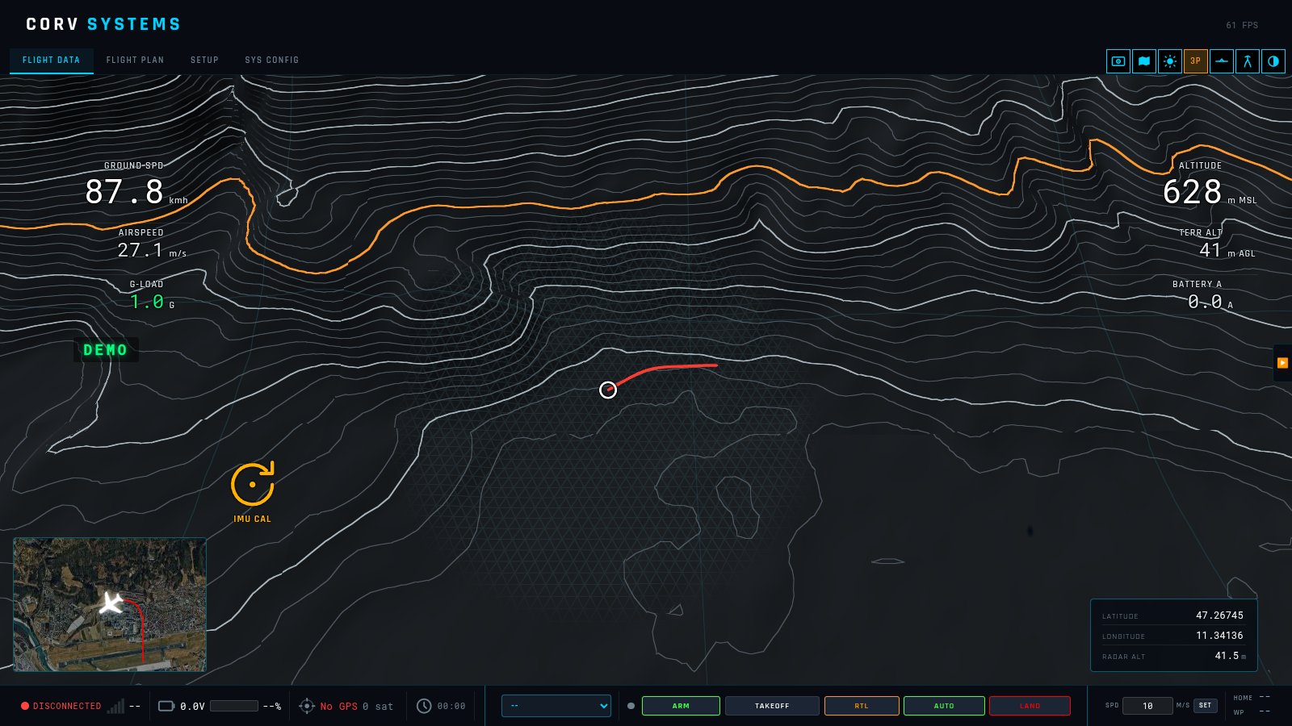This screenshot has width=1292, height=726.
Task: Click the sun brightness icon
Action: (1170, 61)
